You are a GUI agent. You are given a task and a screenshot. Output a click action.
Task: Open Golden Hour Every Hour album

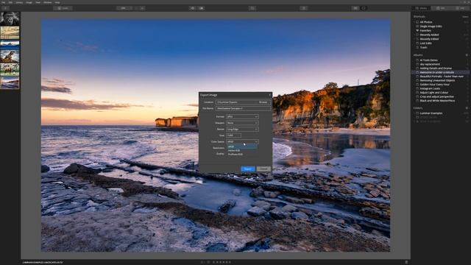click(435, 85)
